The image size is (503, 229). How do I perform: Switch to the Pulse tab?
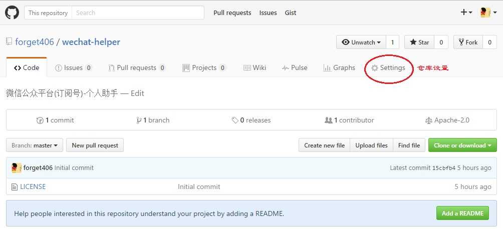pyautogui.click(x=295, y=68)
